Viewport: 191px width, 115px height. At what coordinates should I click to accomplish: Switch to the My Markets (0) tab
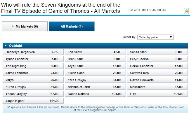pyautogui.click(x=25, y=26)
